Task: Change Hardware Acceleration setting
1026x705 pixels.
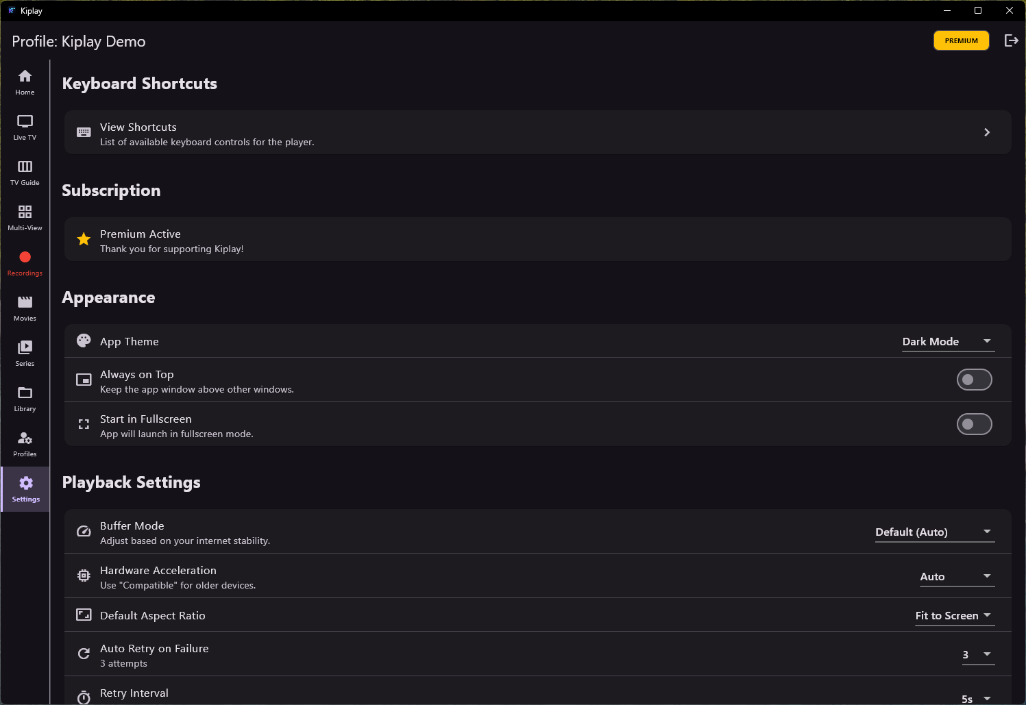Action: tap(956, 576)
